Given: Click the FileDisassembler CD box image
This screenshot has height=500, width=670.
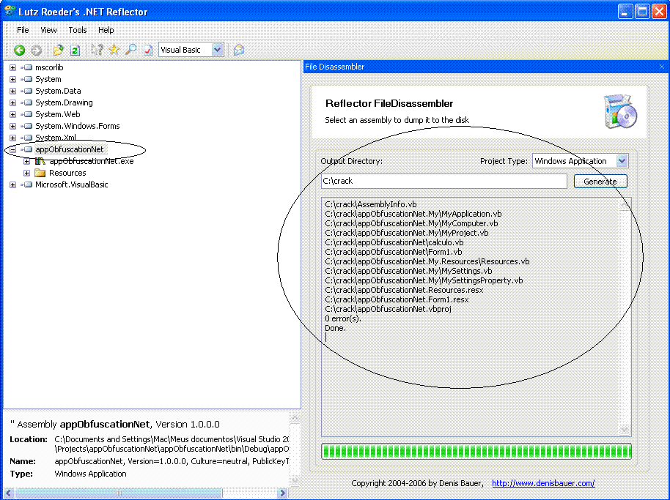Looking at the screenshot, I should (x=620, y=111).
